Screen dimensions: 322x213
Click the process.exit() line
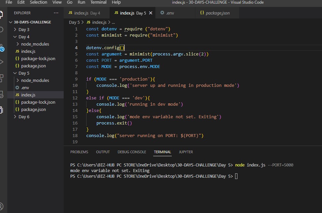pos(114,123)
